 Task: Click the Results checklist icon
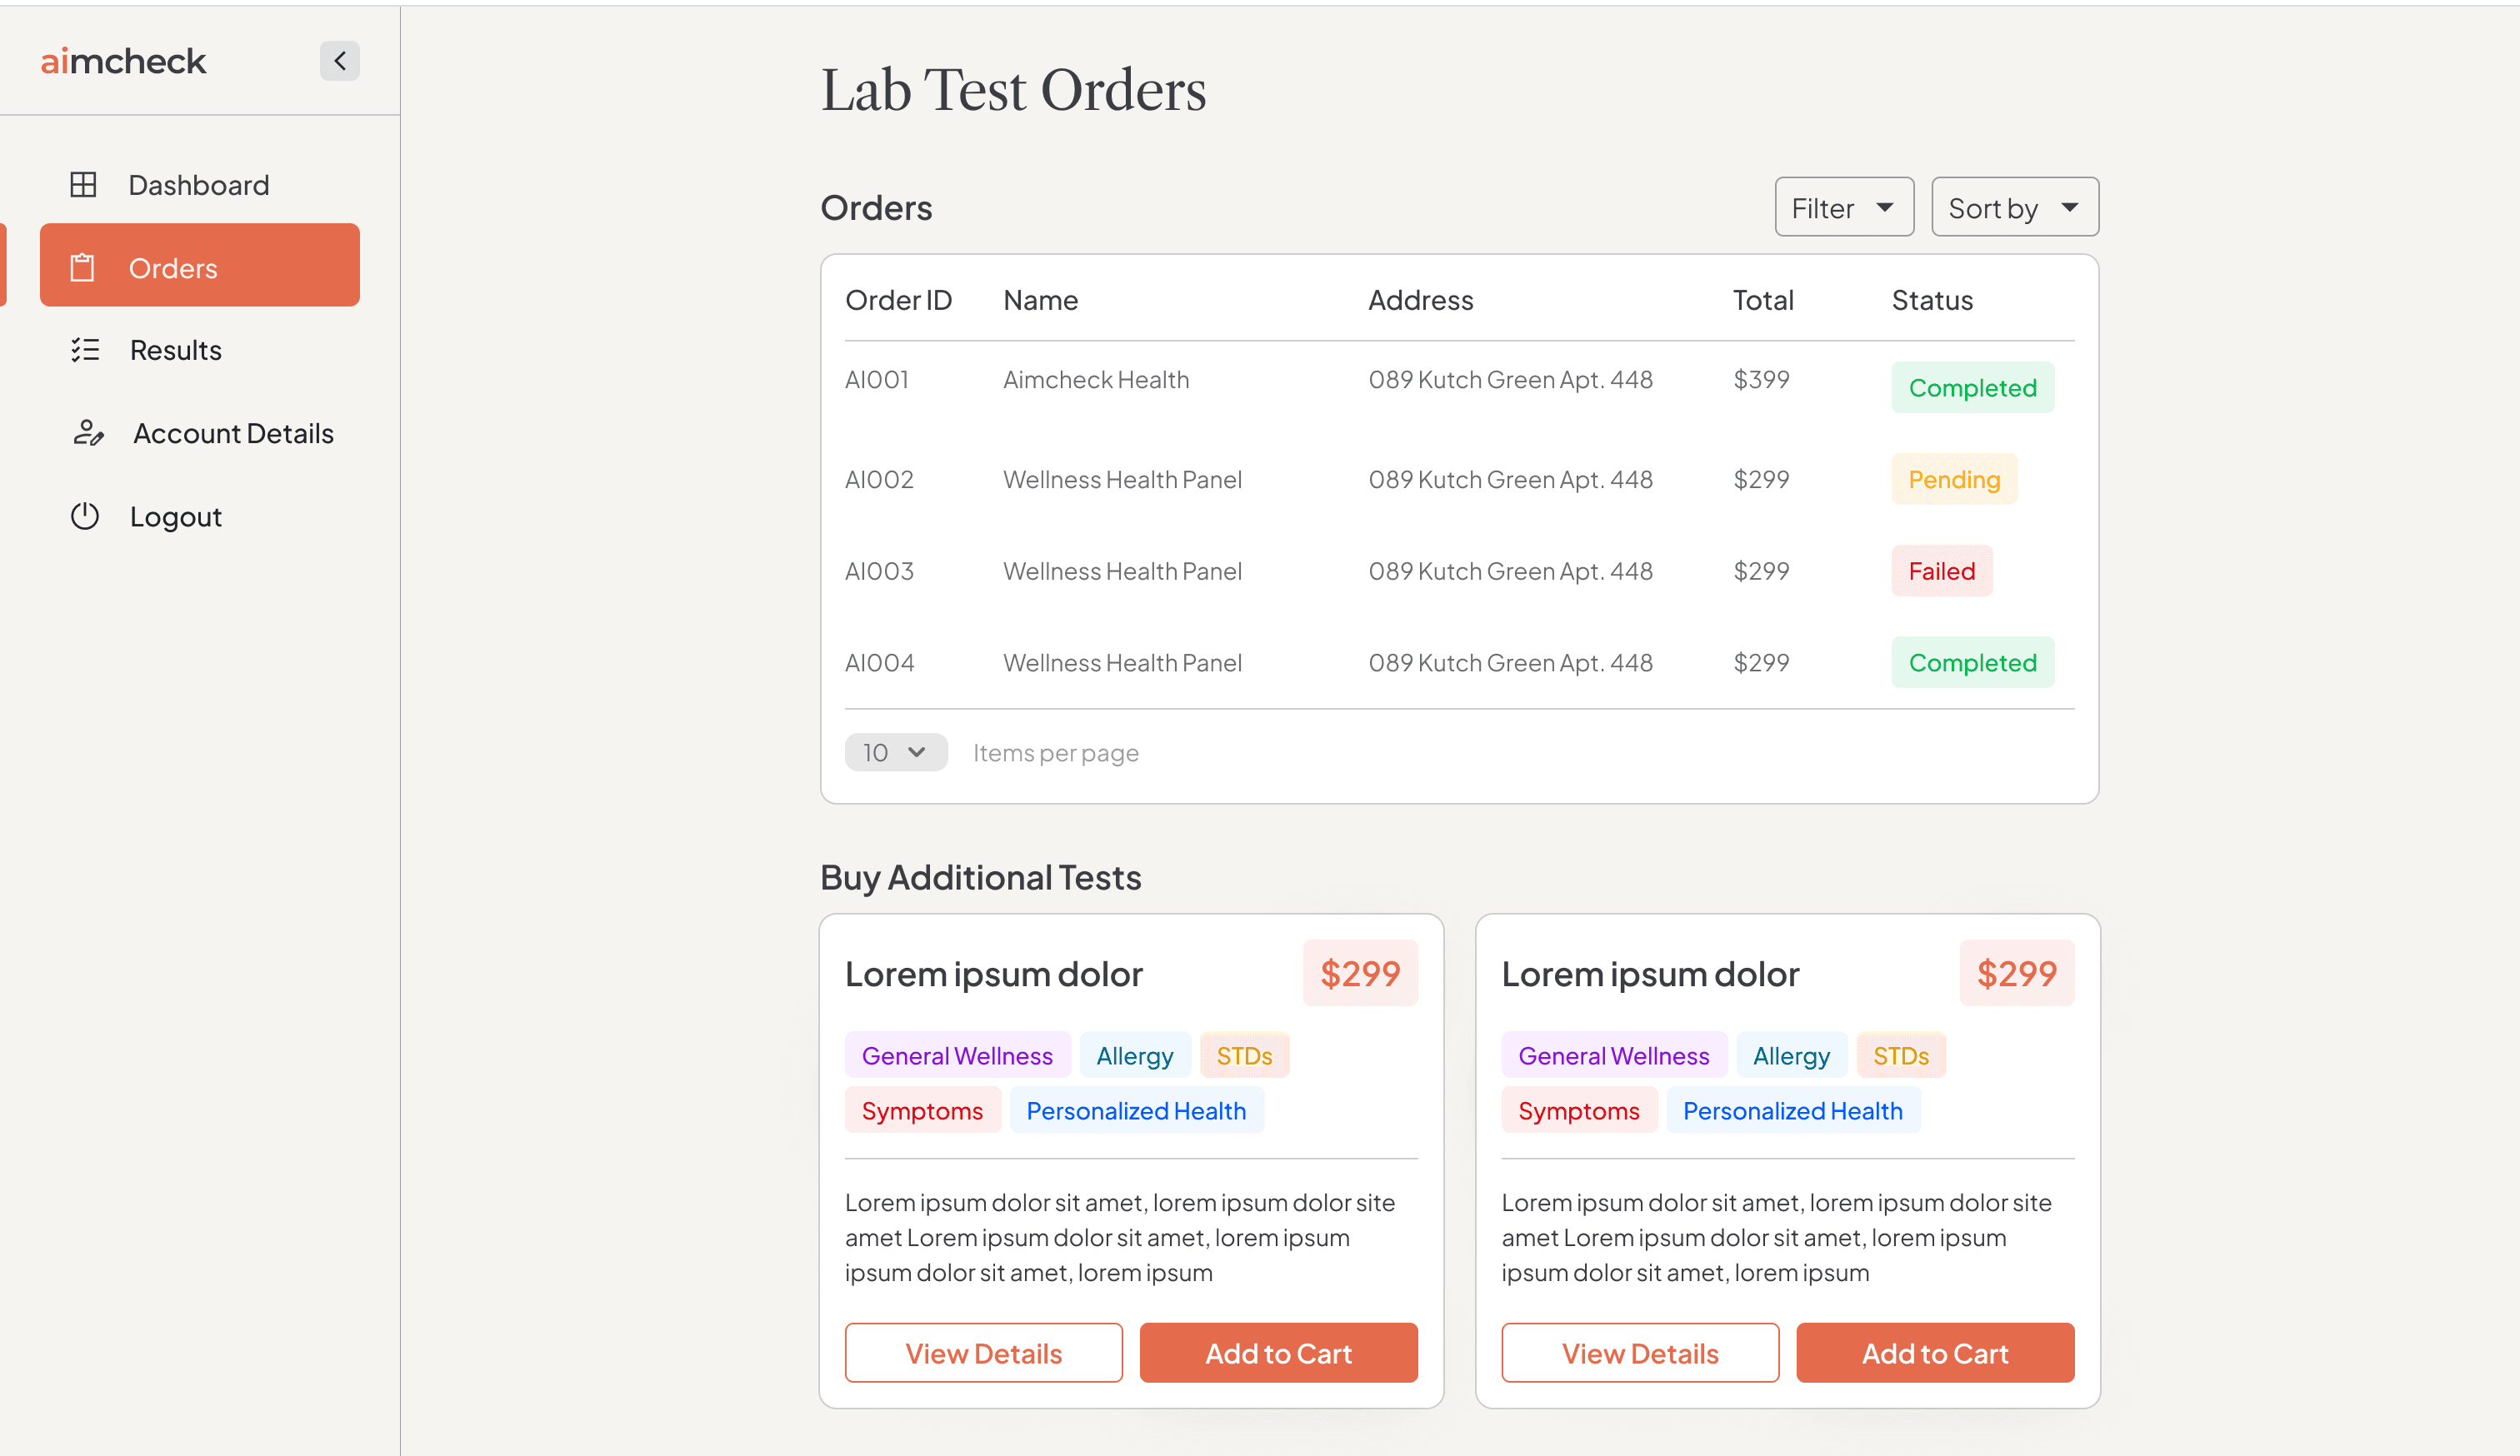click(x=85, y=350)
